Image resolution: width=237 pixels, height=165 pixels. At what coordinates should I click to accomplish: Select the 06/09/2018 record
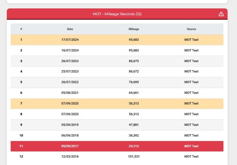tap(117, 135)
